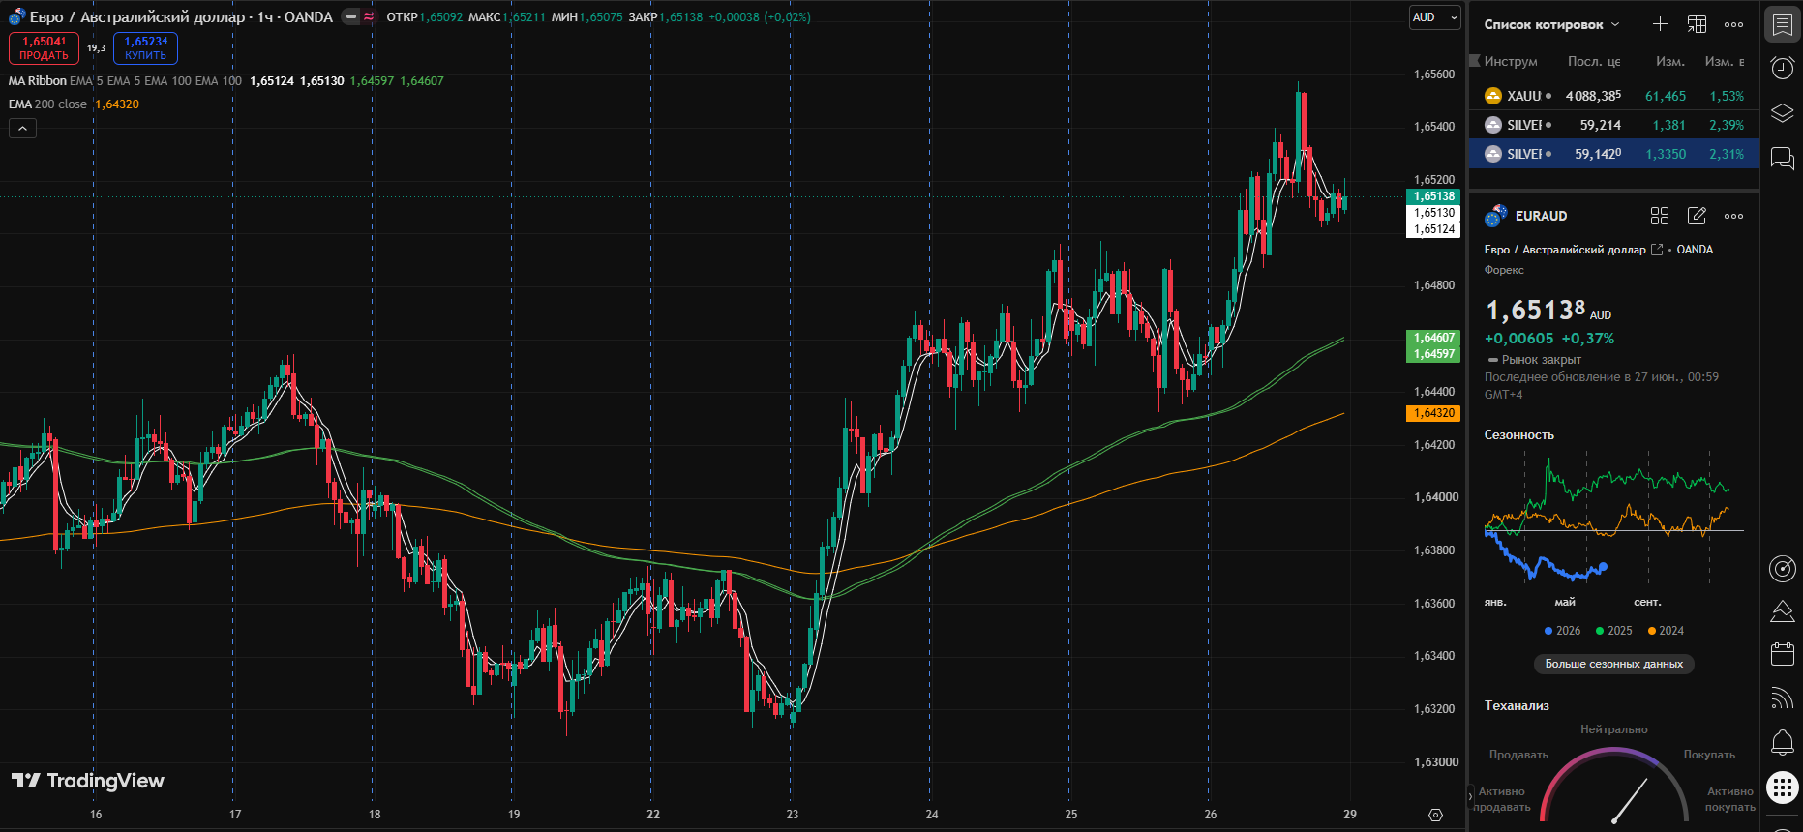Click Больше сезонных данных button
1803x832 pixels.
tap(1613, 664)
